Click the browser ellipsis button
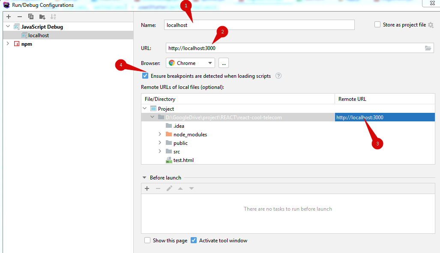This screenshot has height=253, width=440. click(224, 63)
